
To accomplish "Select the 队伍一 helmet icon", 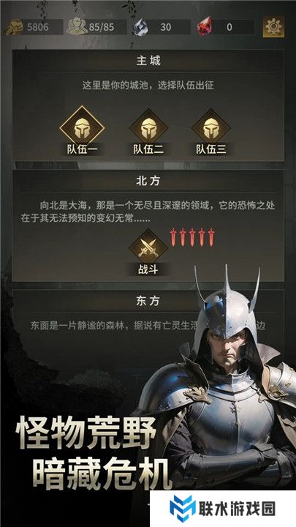I will pyautogui.click(x=82, y=128).
